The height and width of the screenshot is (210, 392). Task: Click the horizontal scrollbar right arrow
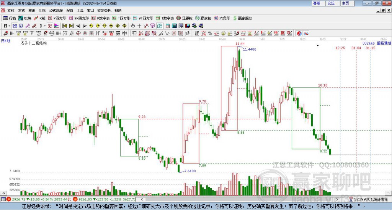[x=337, y=199]
